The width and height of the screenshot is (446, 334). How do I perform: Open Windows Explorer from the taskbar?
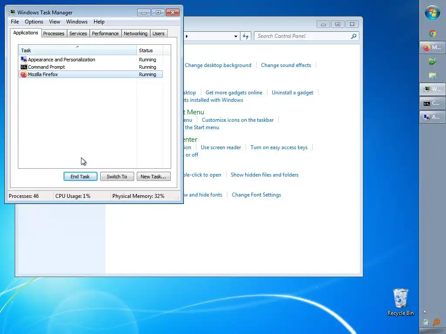(x=432, y=75)
